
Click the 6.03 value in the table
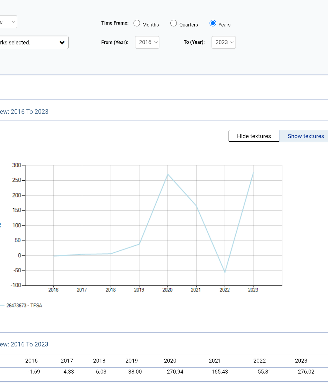[x=101, y=372]
